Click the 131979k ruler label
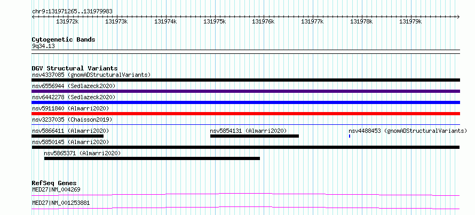Viewport: 475px width, 215px height. (x=410, y=21)
